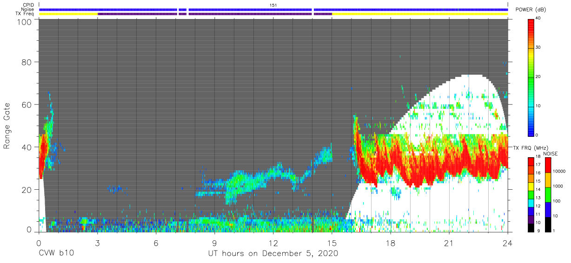Click the 60 tick on the Range Gate axis
Viewport: 571px width, 263px height.
(x=27, y=104)
